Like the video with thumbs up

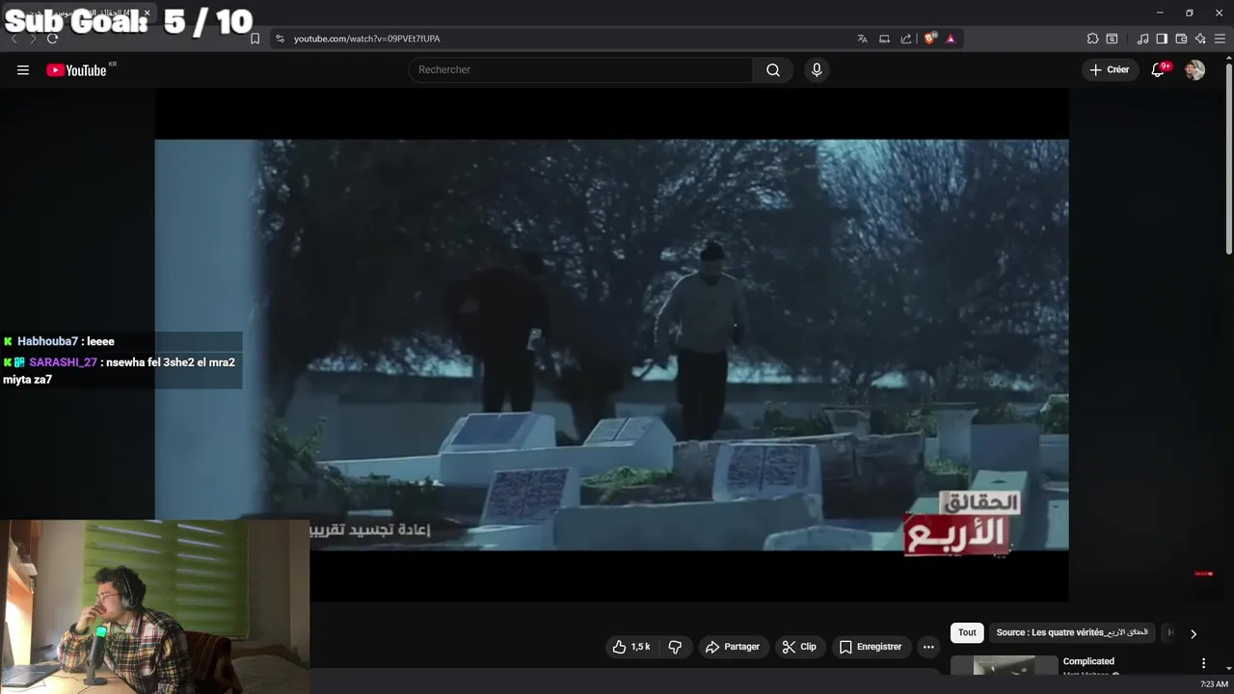pos(631,647)
